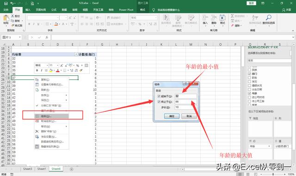Click the Borders icon in the font group
The width and height of the screenshot is (296, 176).
47,24
